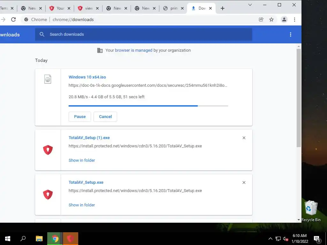The width and height of the screenshot is (327, 245).
Task: Open the share page icon in address bar
Action: [261, 19]
